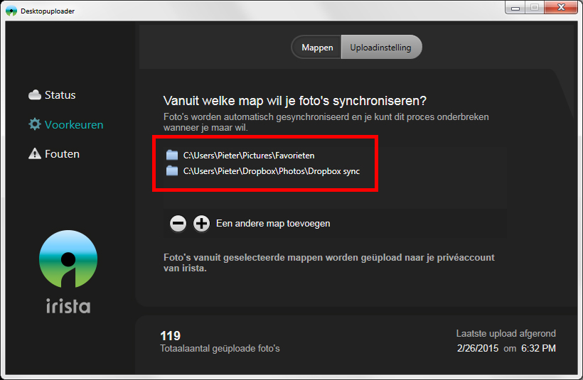Remove selected folder with minus button
This screenshot has width=583, height=380.
(178, 224)
